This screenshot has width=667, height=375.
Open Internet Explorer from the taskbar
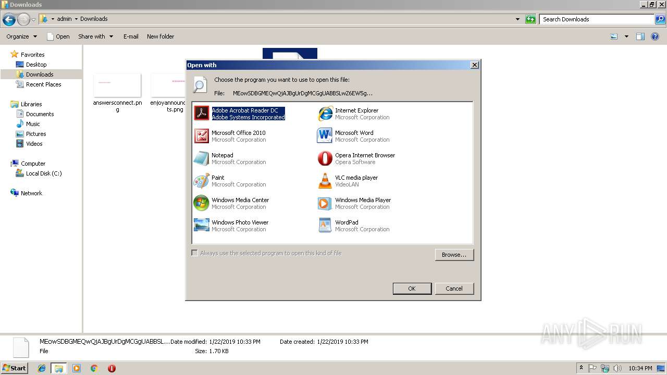[x=42, y=368]
